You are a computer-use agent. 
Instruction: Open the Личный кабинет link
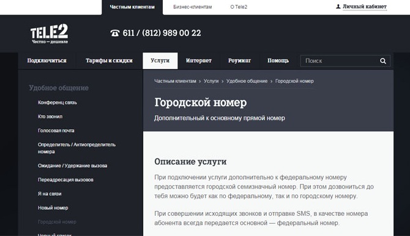click(x=365, y=7)
